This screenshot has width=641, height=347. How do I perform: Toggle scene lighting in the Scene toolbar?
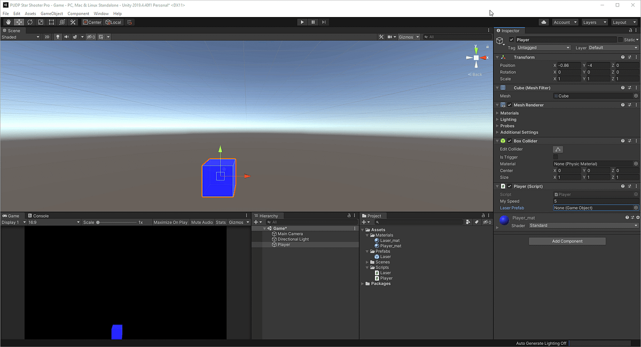pos(58,37)
